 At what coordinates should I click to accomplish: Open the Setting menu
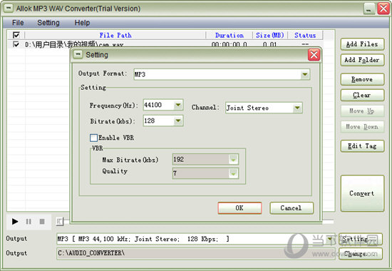[x=48, y=23]
